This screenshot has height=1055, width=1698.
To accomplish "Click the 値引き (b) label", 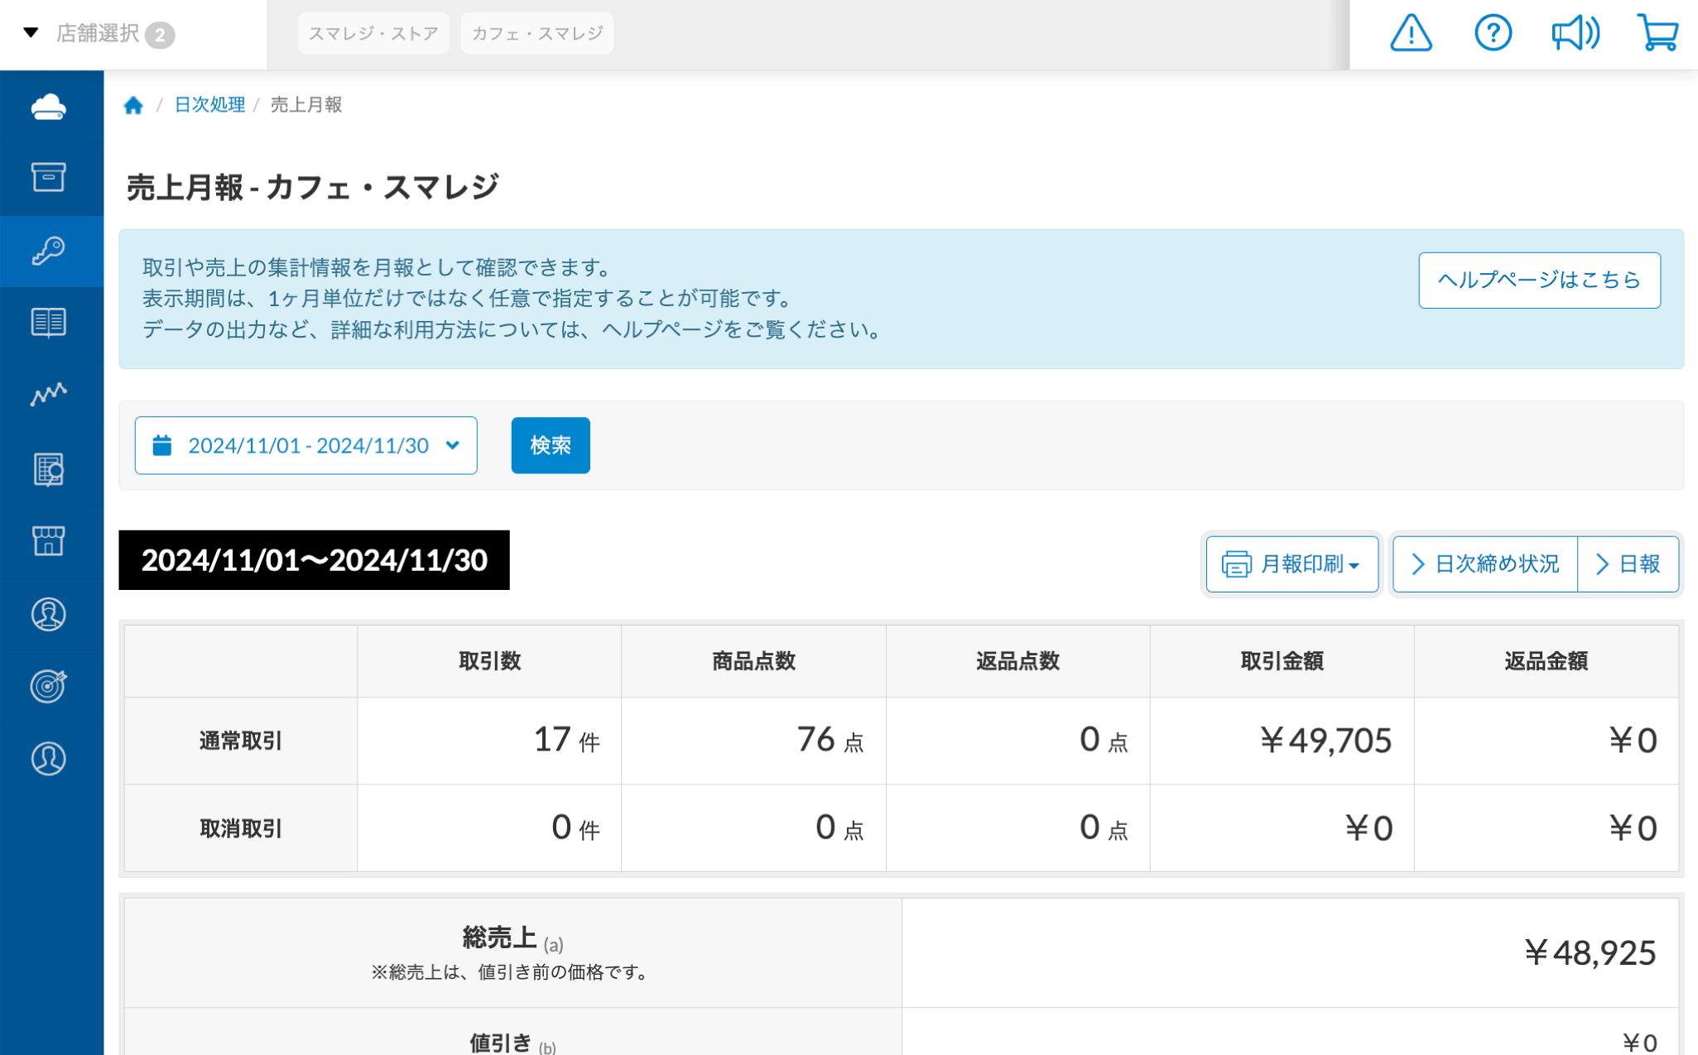I will coord(512,1043).
